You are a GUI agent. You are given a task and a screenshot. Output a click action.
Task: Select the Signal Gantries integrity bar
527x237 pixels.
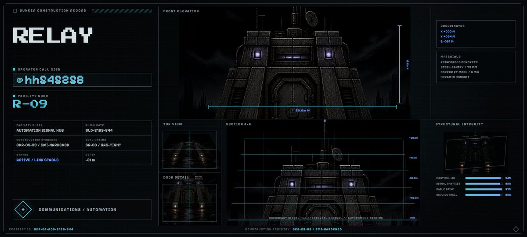483,184
